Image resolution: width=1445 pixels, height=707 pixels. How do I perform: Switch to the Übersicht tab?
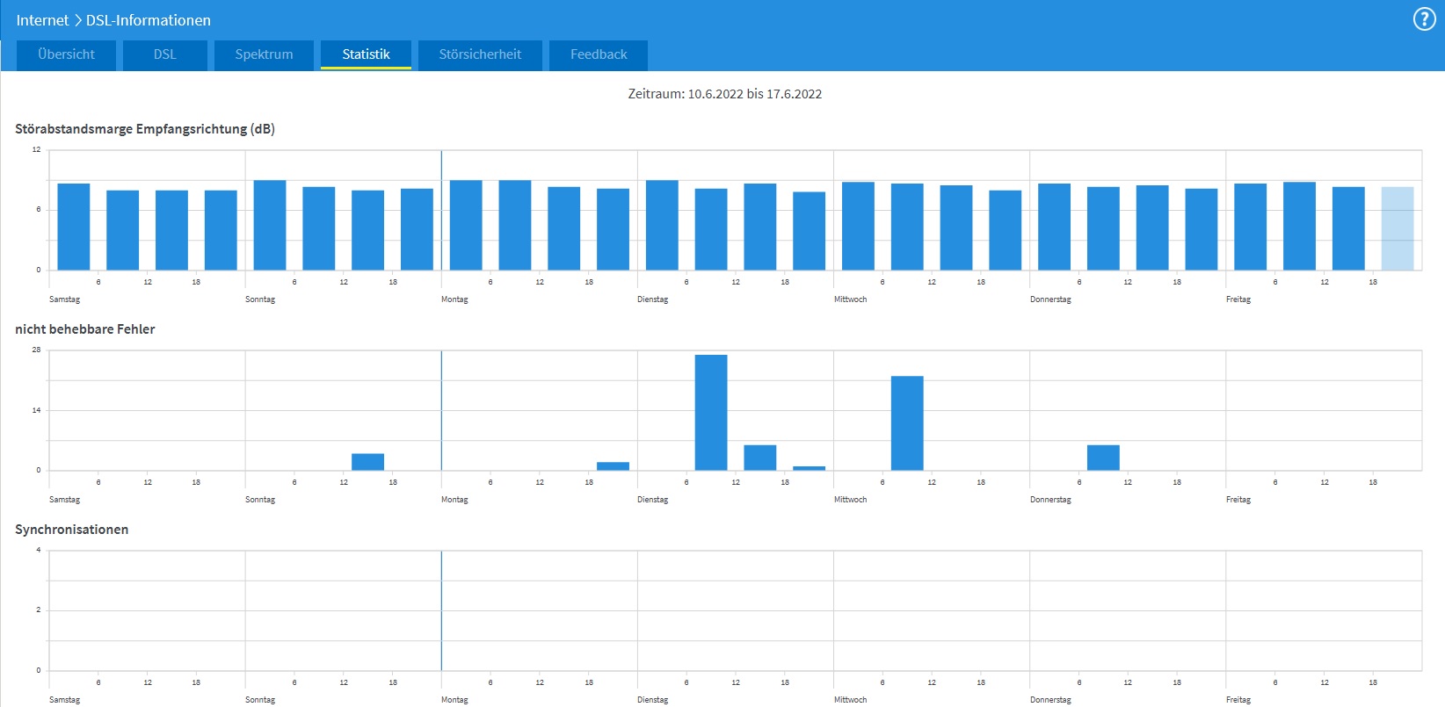coord(66,54)
